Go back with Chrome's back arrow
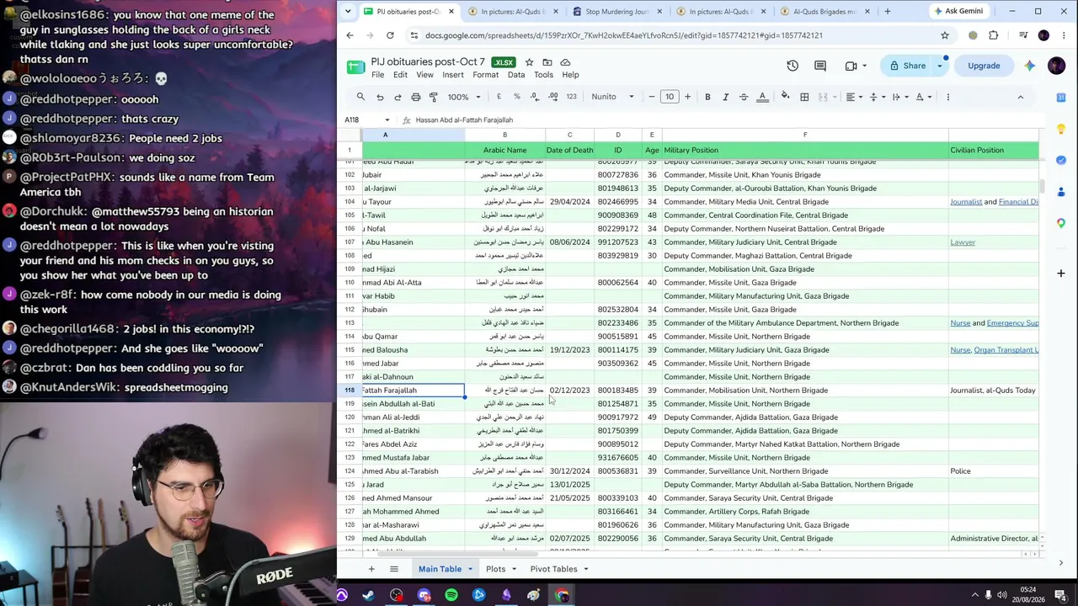Viewport: 1078px width, 606px height. pos(350,35)
